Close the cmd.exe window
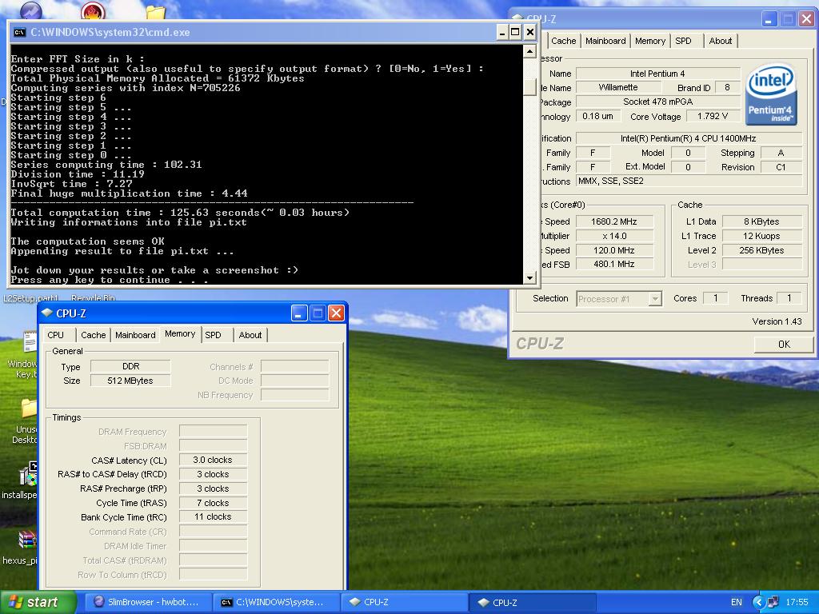Screen dimensions: 819x614 (x=529, y=32)
